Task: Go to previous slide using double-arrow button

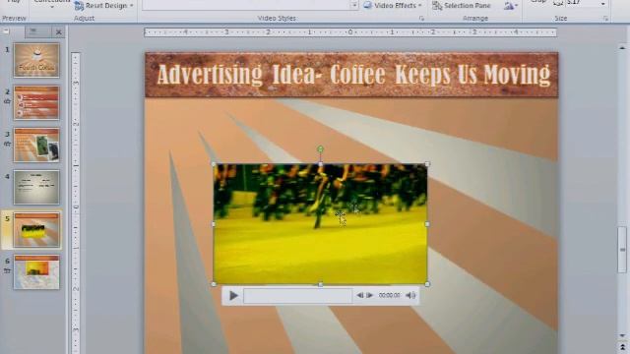Action: tap(622, 347)
